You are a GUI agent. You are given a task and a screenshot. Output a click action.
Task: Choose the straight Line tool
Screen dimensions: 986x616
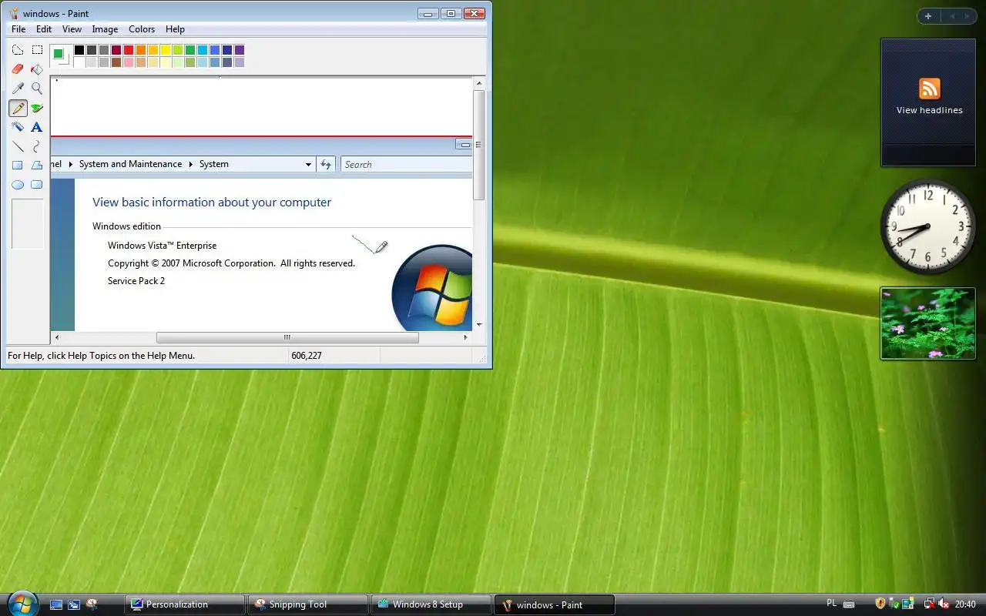tap(18, 146)
